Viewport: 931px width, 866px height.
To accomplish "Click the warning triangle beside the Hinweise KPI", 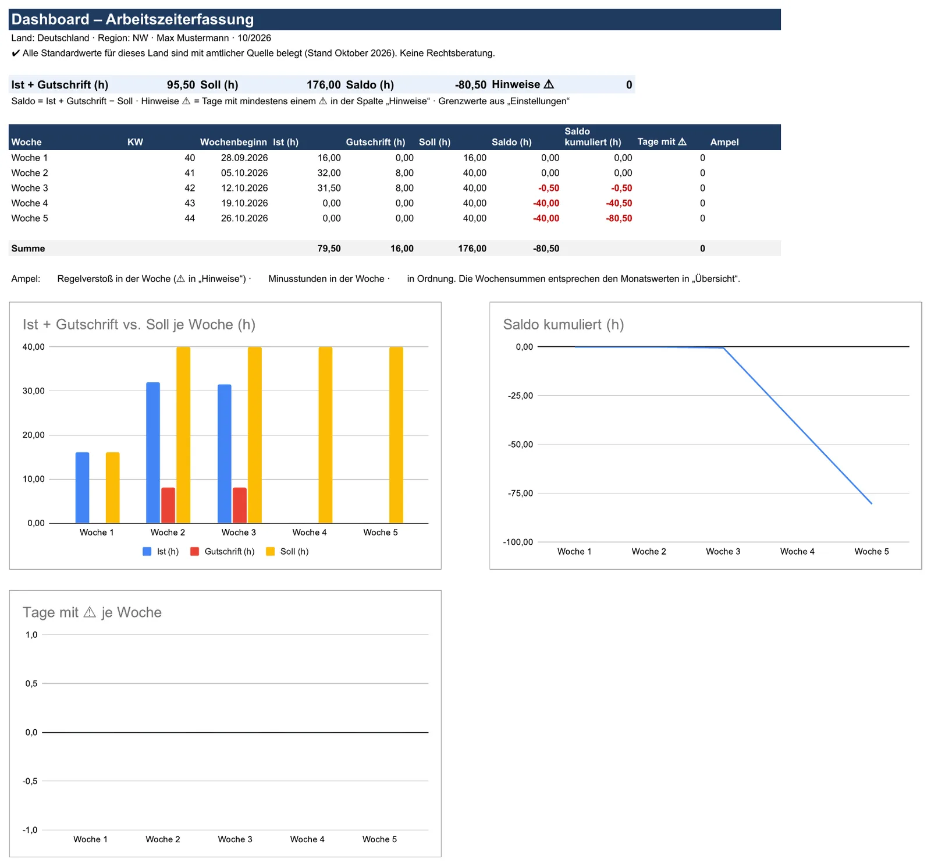I will pyautogui.click(x=549, y=84).
